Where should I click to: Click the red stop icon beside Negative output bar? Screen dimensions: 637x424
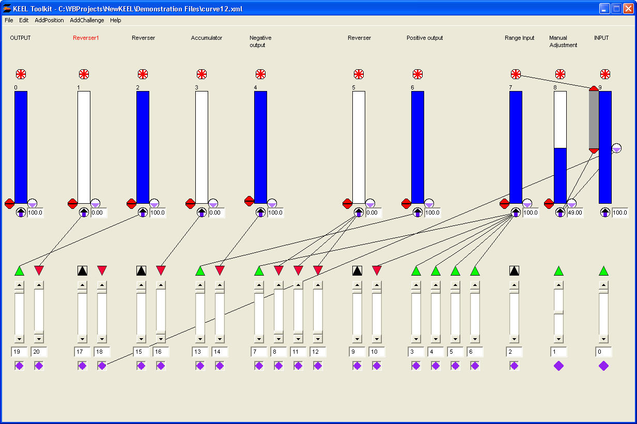(x=249, y=201)
